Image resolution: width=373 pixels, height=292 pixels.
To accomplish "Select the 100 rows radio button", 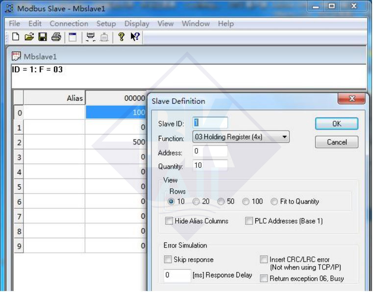I will pyautogui.click(x=246, y=202).
